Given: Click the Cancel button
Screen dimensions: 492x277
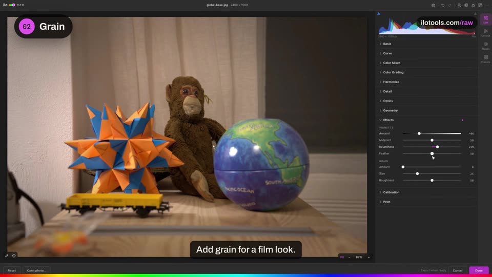Looking at the screenshot, I should point(458,270).
